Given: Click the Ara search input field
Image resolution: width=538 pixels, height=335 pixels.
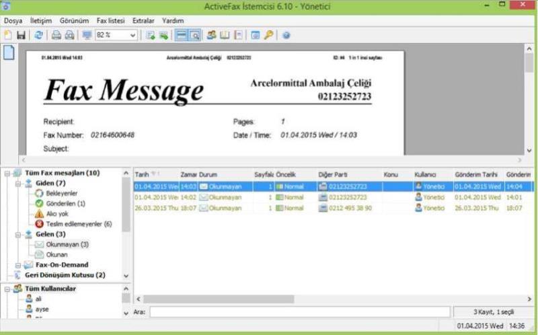Looking at the screenshot, I should click(x=299, y=312).
